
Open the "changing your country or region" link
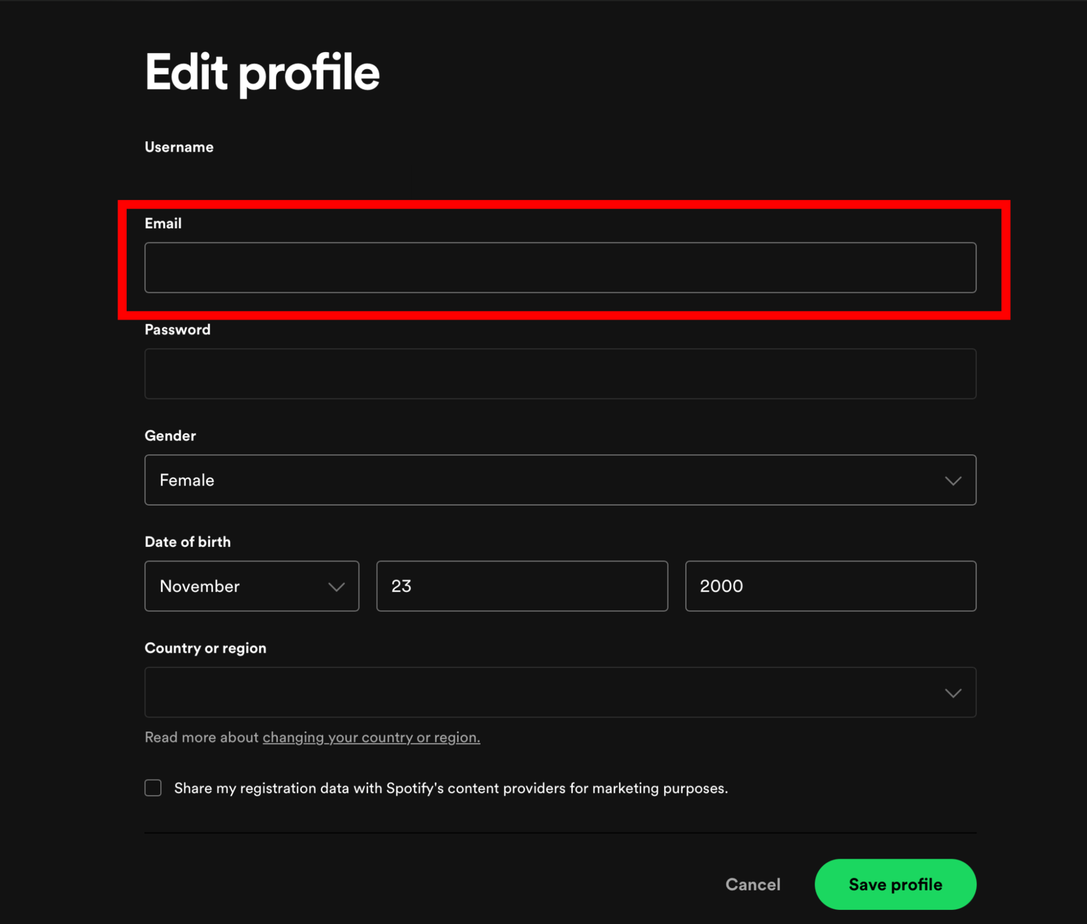point(371,737)
